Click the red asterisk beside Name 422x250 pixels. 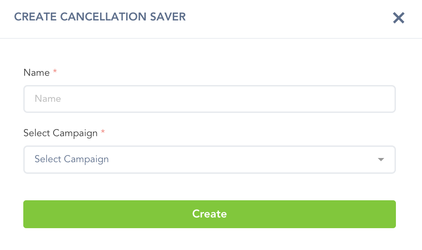(55, 72)
